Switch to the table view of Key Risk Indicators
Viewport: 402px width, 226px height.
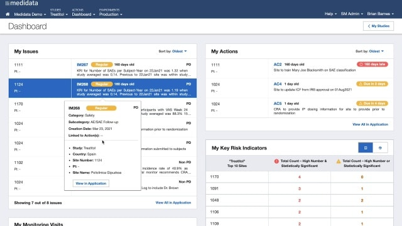pyautogui.click(x=366, y=148)
